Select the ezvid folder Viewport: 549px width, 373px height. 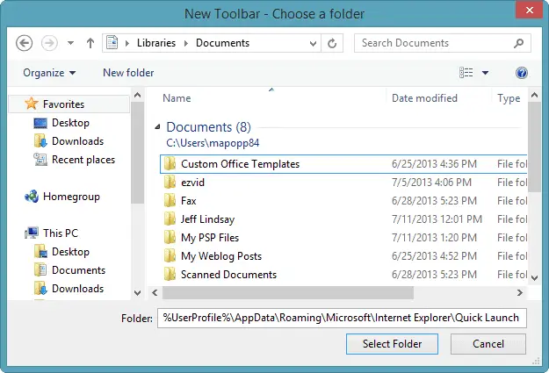click(x=343, y=183)
